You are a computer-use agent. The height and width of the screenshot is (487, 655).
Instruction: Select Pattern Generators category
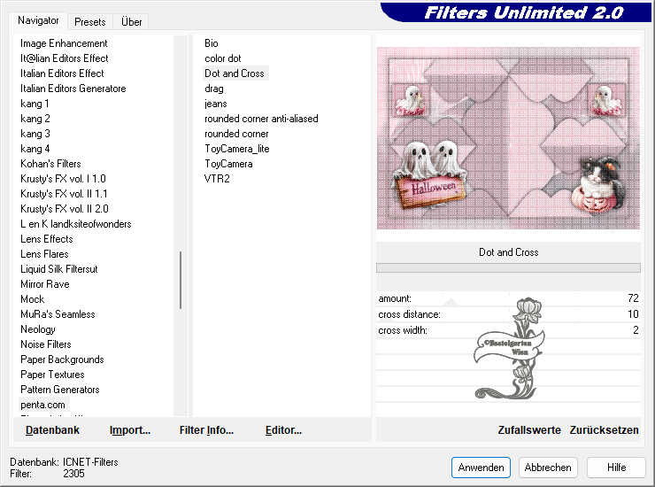59,390
